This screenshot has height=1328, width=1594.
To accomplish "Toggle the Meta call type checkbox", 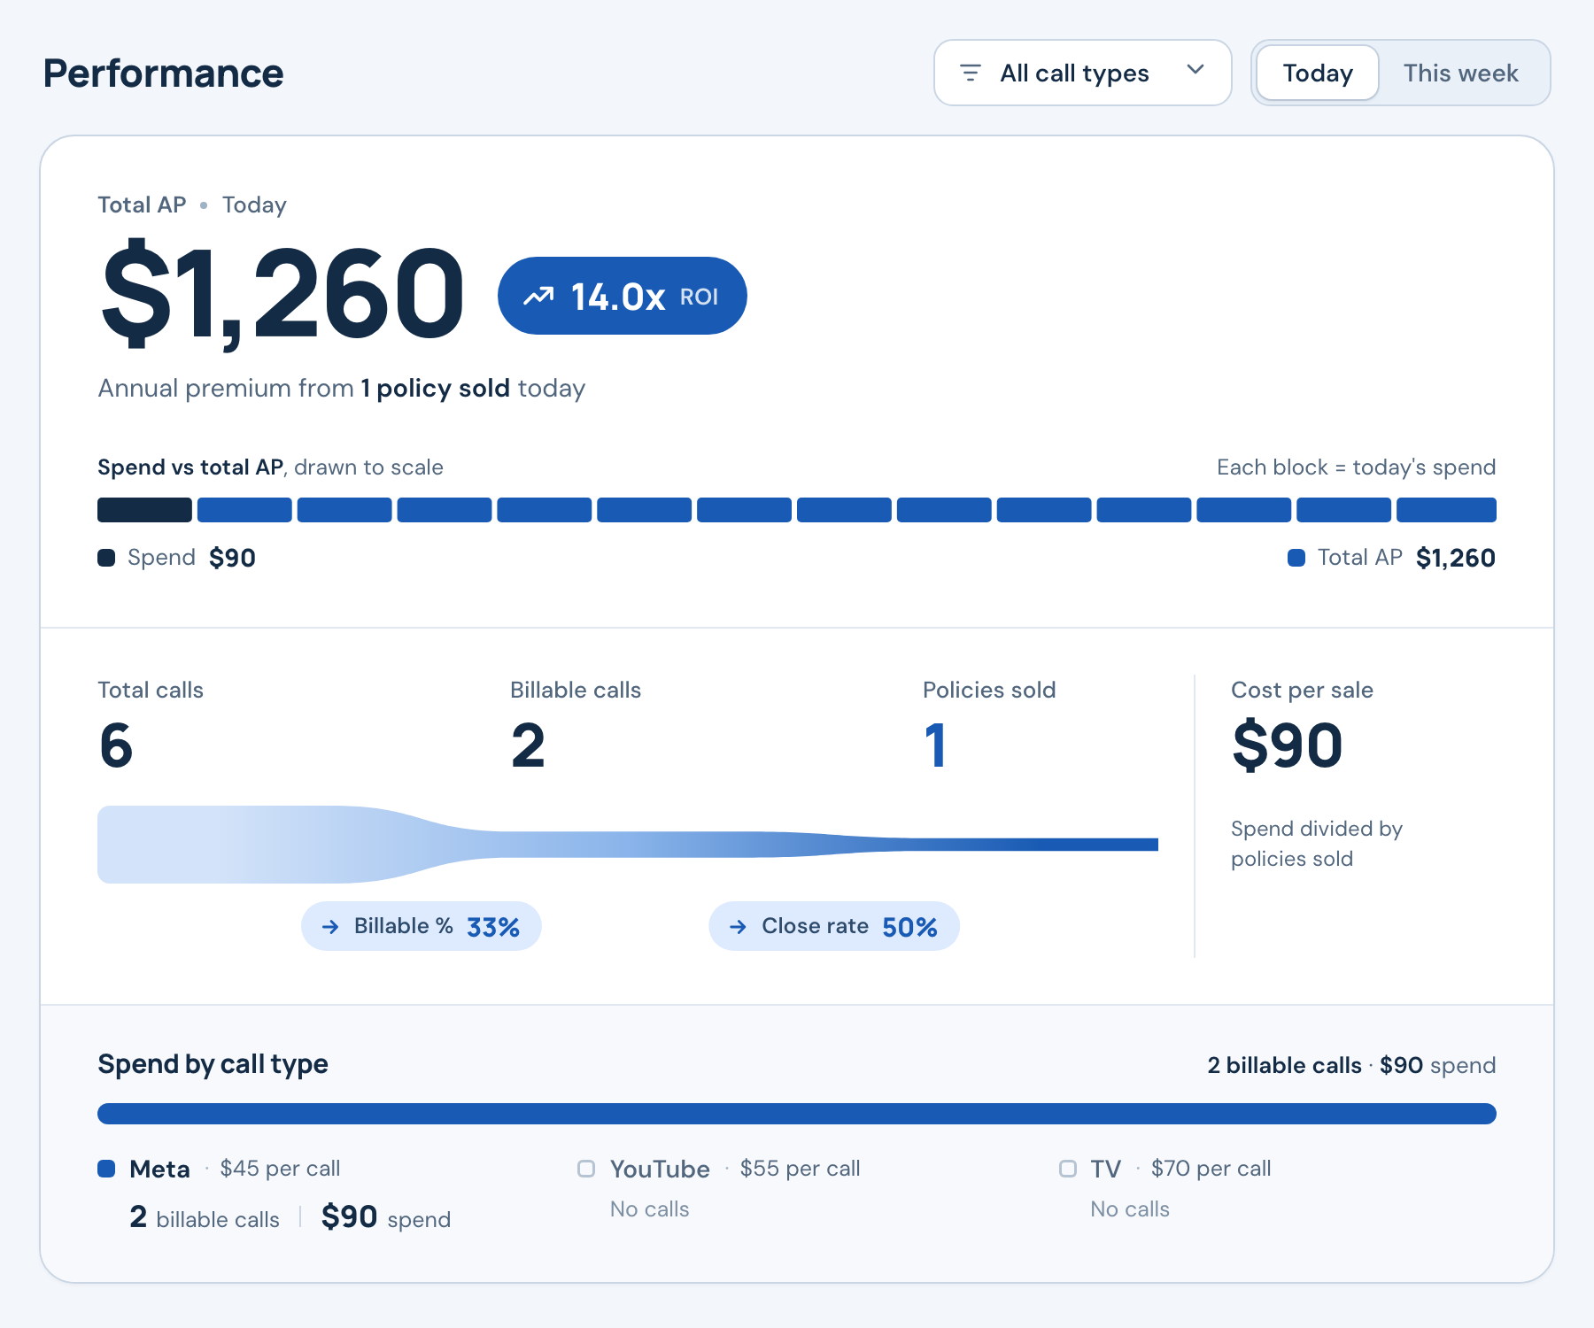I will tap(106, 1169).
